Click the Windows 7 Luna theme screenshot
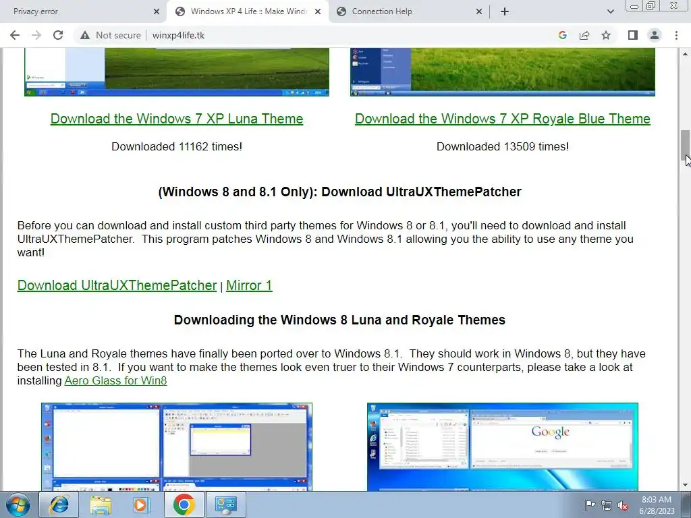The height and width of the screenshot is (518, 691). coord(177,71)
